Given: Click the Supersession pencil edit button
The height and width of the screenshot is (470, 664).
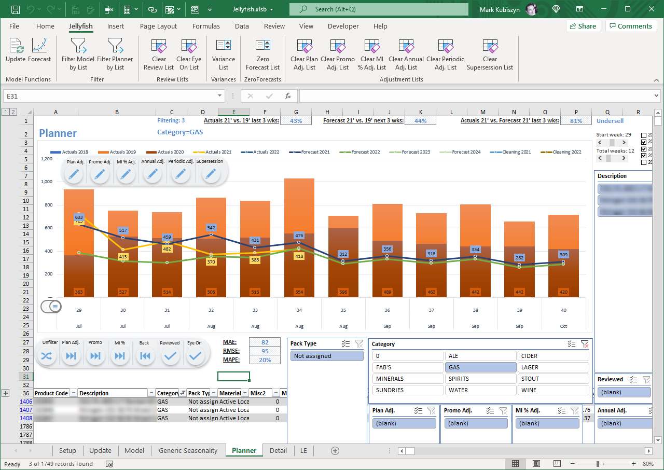Looking at the screenshot, I should [210, 175].
